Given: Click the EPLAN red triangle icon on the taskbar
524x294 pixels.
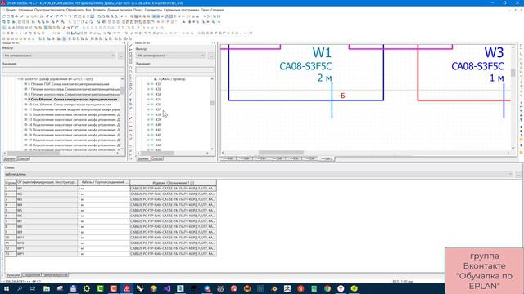Looking at the screenshot, I should (x=127, y=288).
